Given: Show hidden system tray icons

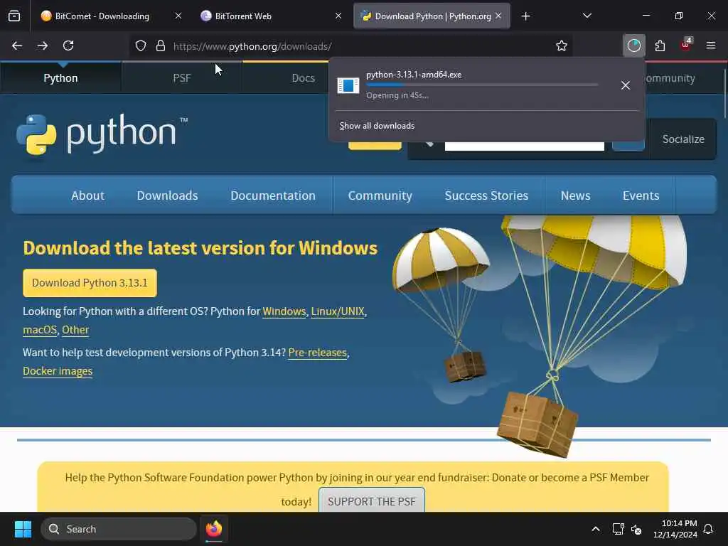Looking at the screenshot, I should tap(595, 529).
